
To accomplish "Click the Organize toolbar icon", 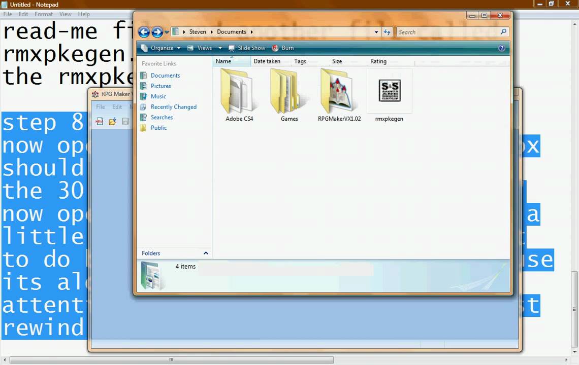I will 144,48.
